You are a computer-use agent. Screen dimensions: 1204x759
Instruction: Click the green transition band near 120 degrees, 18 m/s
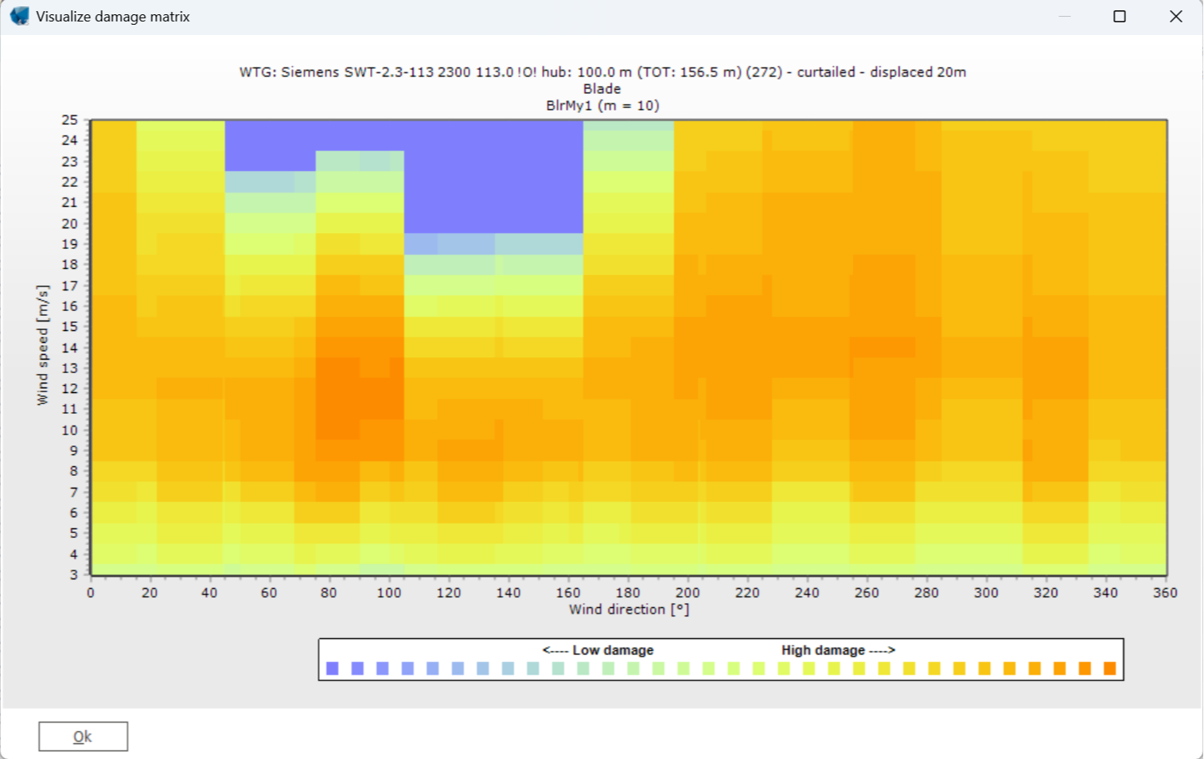pyautogui.click(x=450, y=263)
